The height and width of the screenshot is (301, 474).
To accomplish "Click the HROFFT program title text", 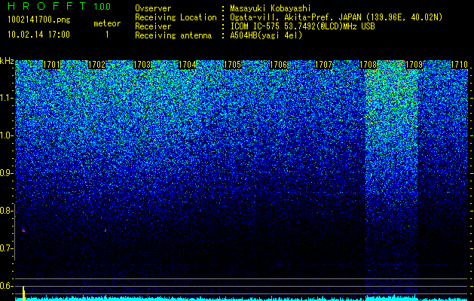I will (47, 6).
